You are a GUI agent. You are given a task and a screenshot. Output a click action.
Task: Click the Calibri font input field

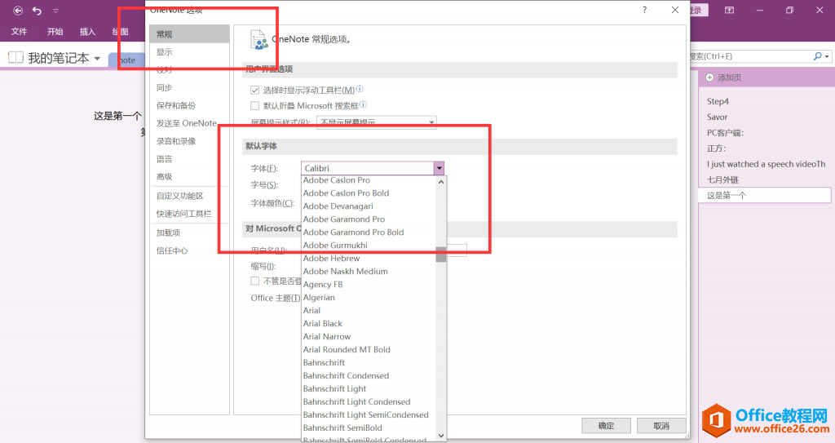click(x=368, y=168)
